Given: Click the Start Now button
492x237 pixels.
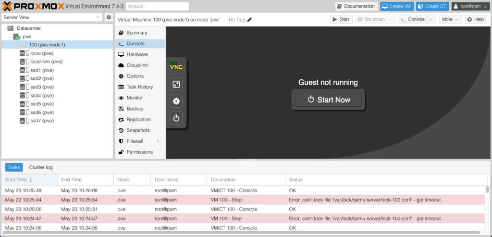Looking at the screenshot, I should point(328,100).
